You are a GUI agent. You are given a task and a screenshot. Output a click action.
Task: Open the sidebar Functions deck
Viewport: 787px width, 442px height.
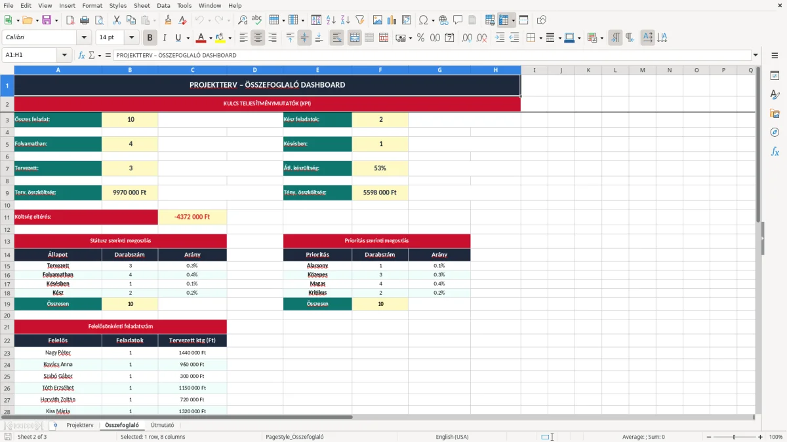click(x=775, y=152)
